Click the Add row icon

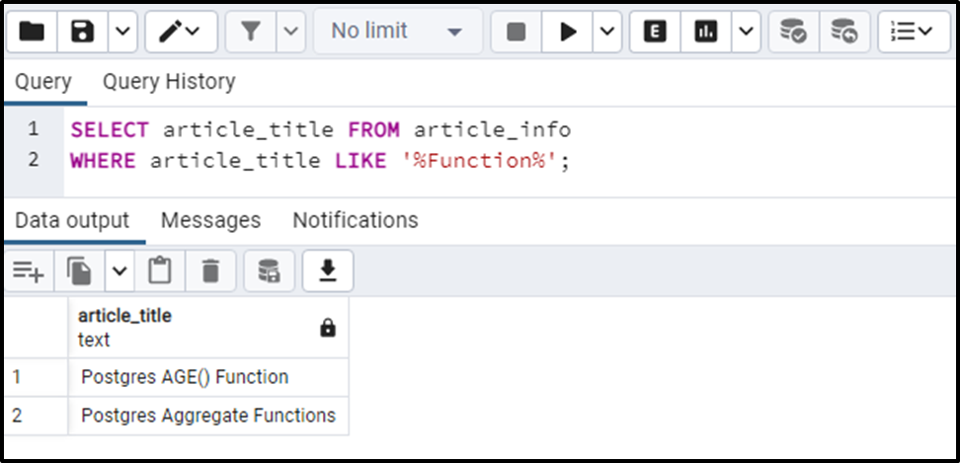click(x=29, y=270)
